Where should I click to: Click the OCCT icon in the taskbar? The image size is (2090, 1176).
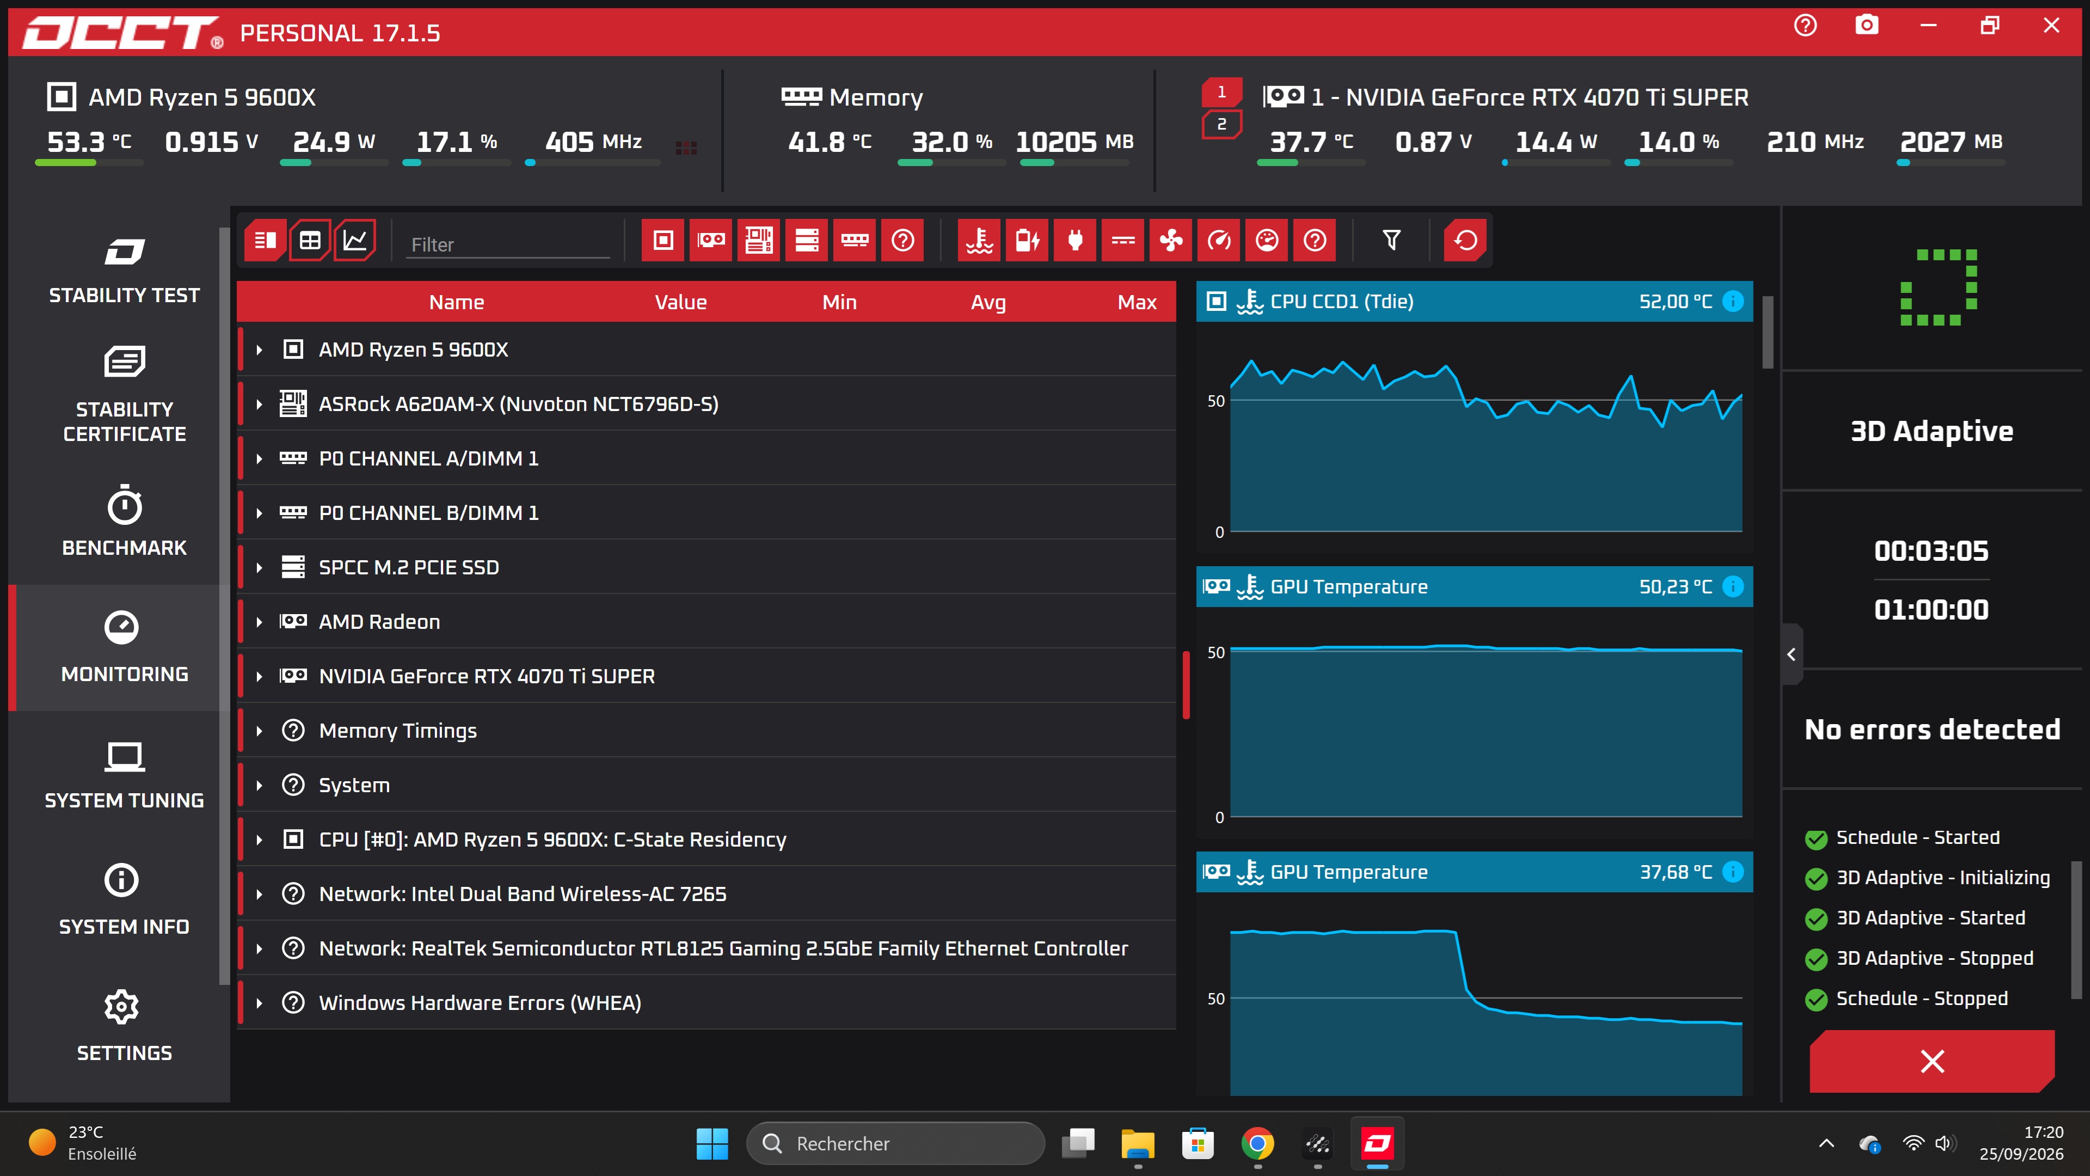(1378, 1143)
